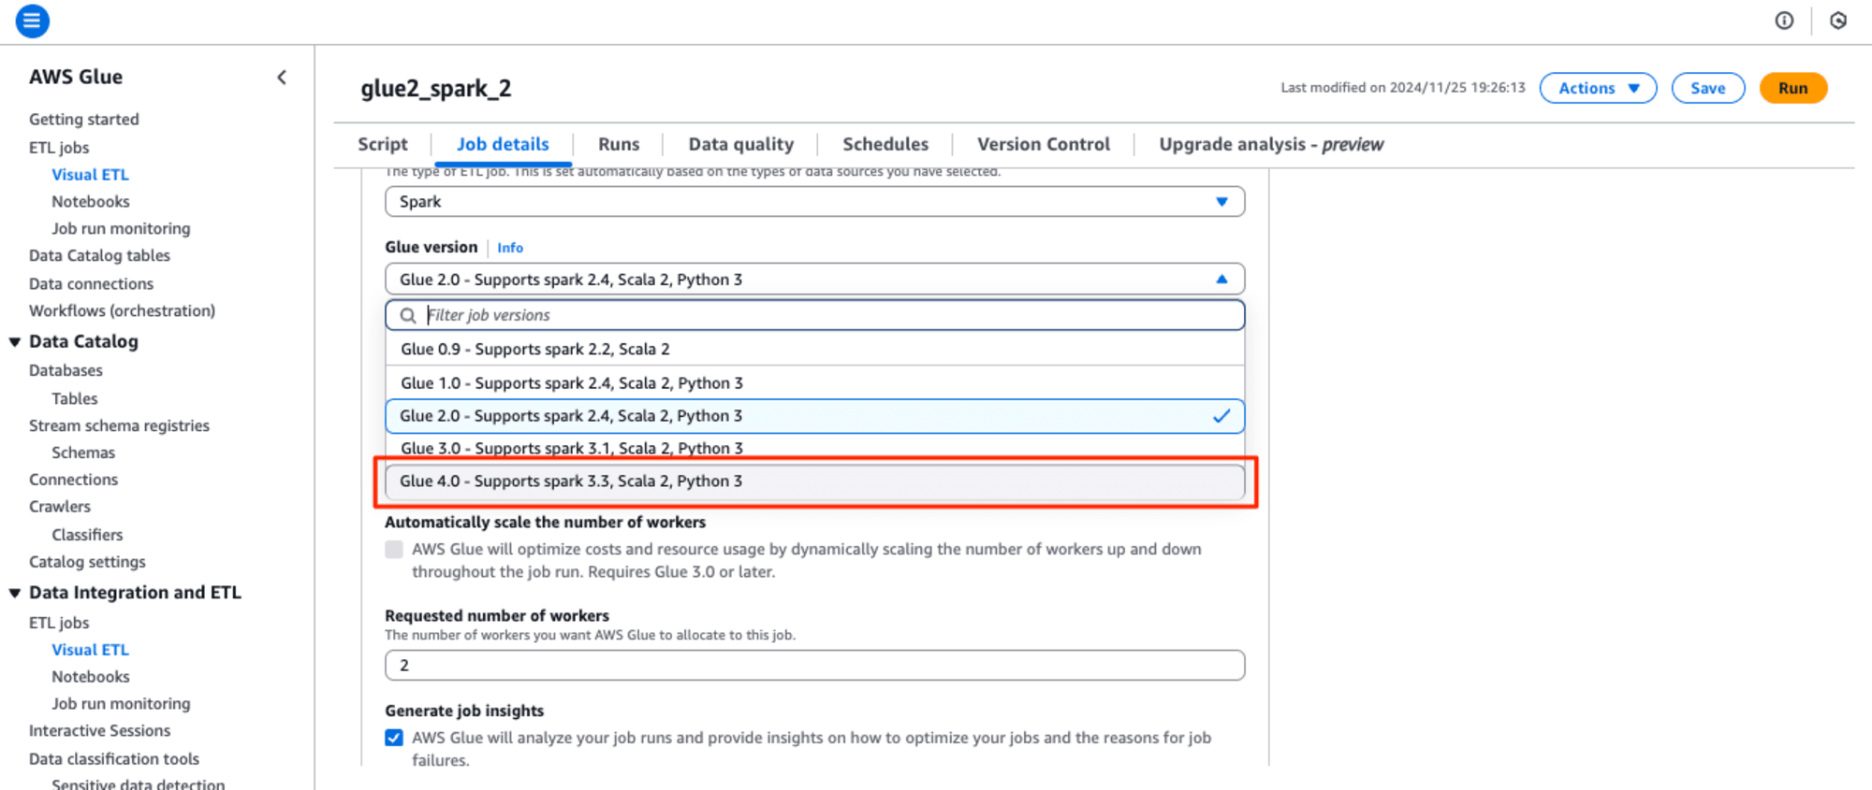This screenshot has height=790, width=1872.
Task: Open Data classification tools
Action: pos(113,760)
